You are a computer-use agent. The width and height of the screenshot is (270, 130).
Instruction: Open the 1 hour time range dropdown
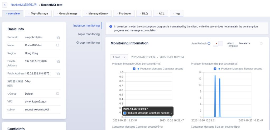coord(119,57)
